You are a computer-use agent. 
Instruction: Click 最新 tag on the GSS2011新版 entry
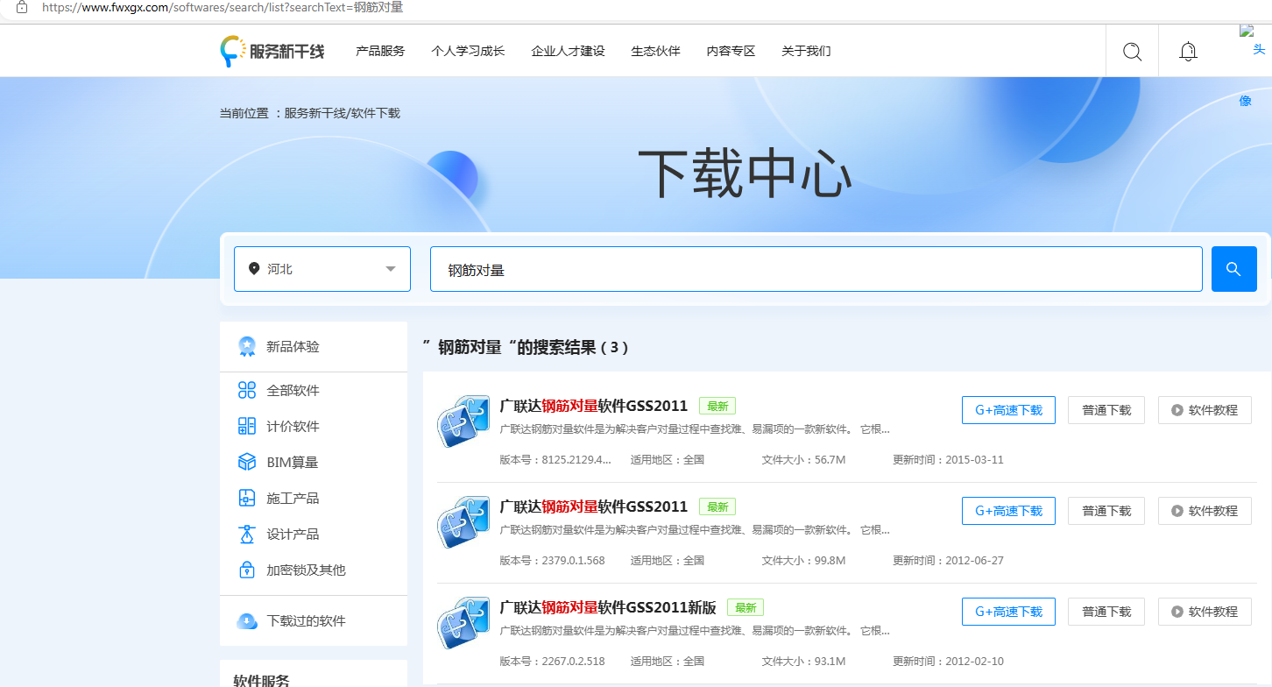click(x=746, y=608)
